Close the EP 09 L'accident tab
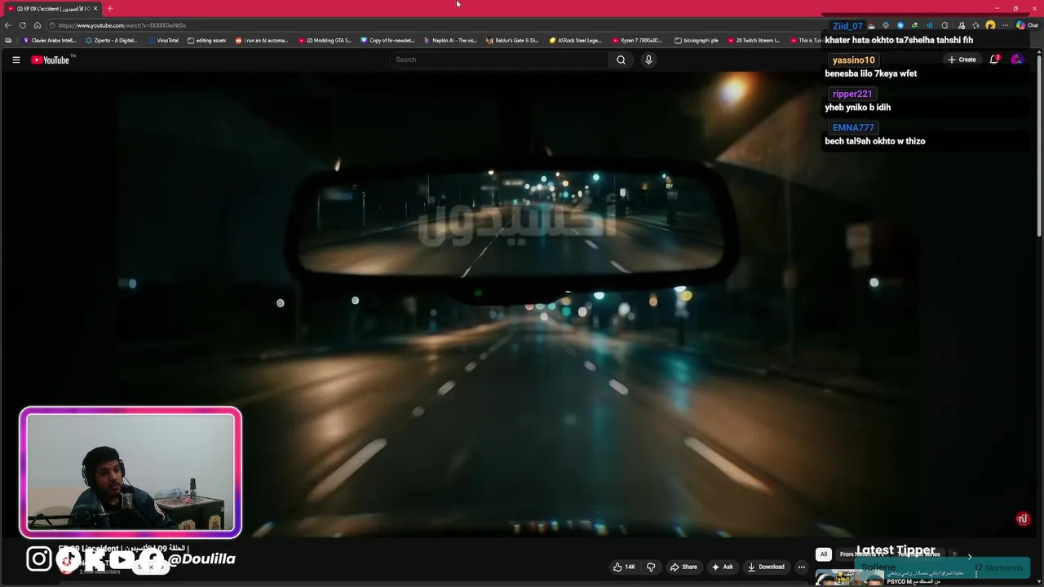Viewport: 1044px width, 587px height. click(x=95, y=8)
